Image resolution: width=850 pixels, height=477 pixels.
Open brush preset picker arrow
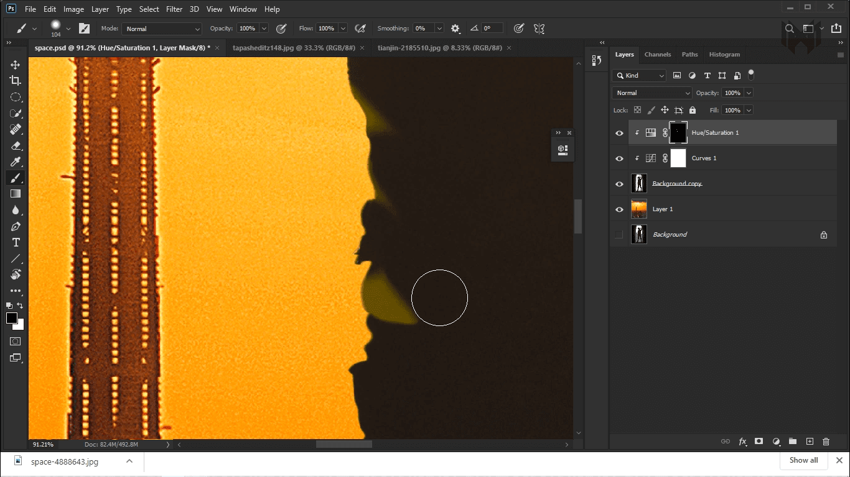point(68,29)
